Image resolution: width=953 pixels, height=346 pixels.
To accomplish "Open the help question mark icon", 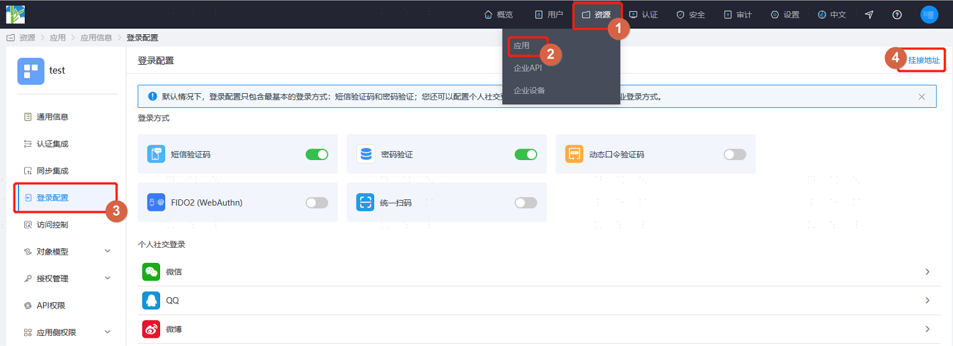I will pos(897,15).
